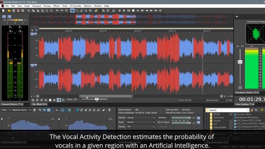Viewport: 265px width, 149px height.
Task: Open the record Method dropdown
Action: click(141, 118)
